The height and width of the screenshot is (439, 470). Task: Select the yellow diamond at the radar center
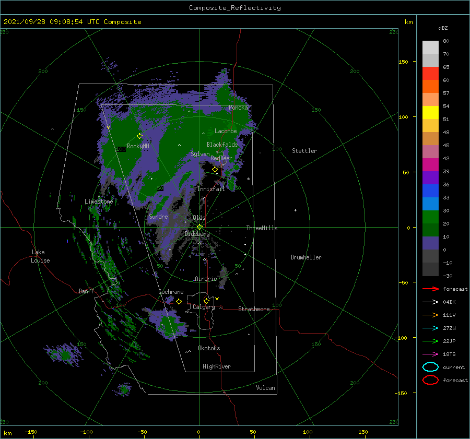[199, 227]
